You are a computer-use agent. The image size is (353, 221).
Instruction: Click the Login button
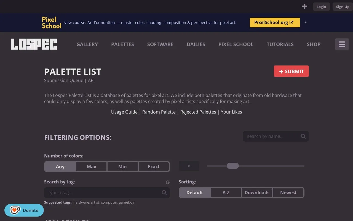click(x=321, y=7)
